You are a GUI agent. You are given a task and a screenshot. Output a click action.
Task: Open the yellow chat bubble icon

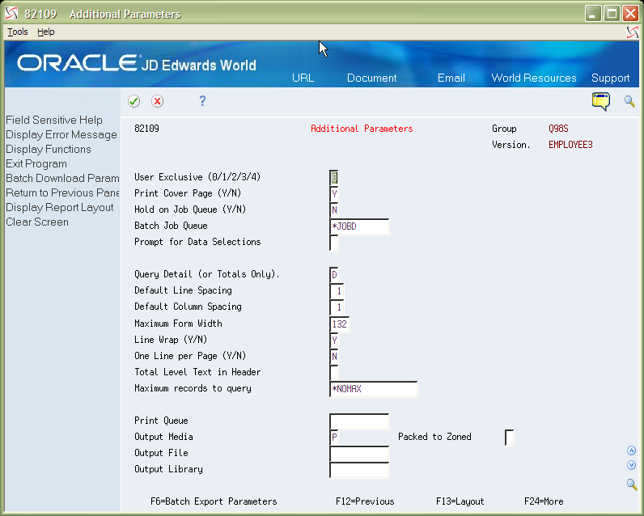[x=601, y=101]
